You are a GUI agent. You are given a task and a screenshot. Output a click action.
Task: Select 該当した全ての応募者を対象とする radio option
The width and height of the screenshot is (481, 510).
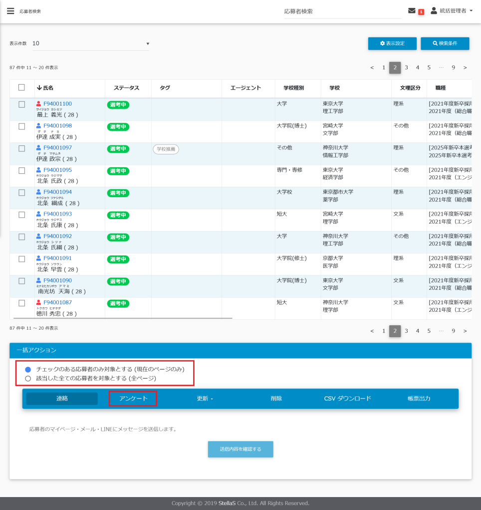(28, 379)
